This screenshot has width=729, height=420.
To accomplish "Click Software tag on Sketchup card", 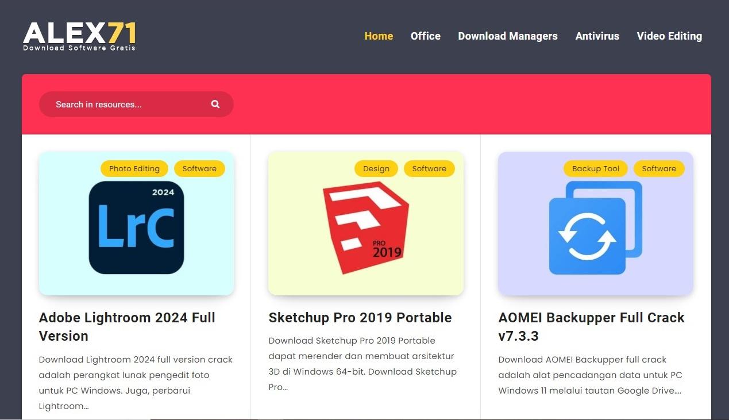I will pyautogui.click(x=429, y=168).
